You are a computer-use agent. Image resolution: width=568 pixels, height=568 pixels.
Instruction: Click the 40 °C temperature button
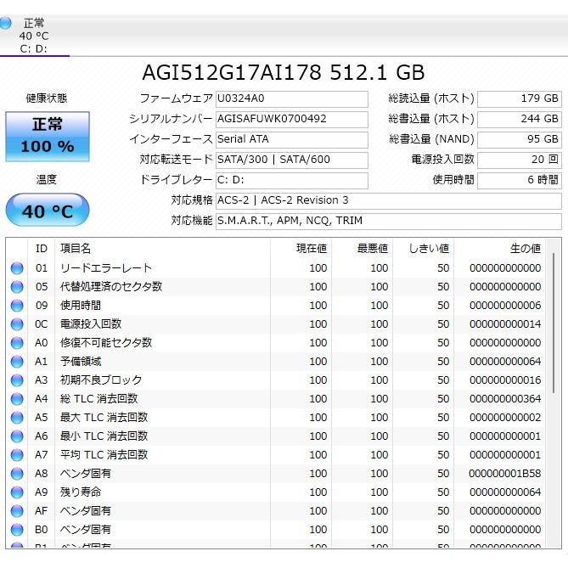(48, 210)
